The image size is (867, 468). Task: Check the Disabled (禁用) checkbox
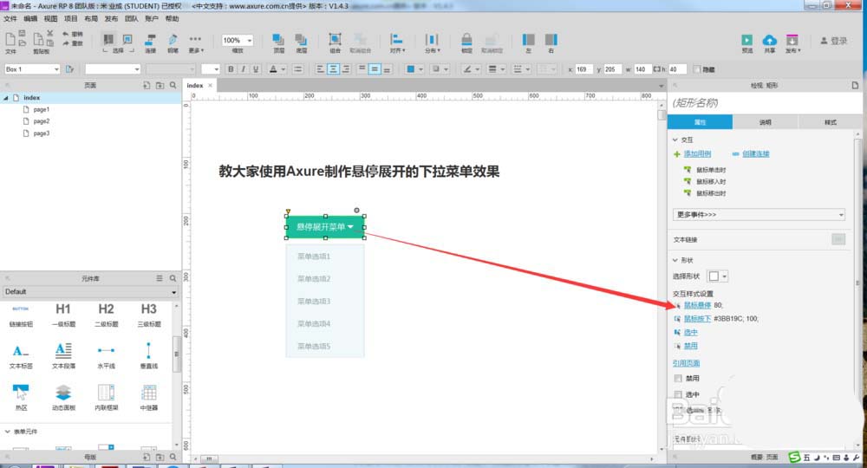[678, 379]
